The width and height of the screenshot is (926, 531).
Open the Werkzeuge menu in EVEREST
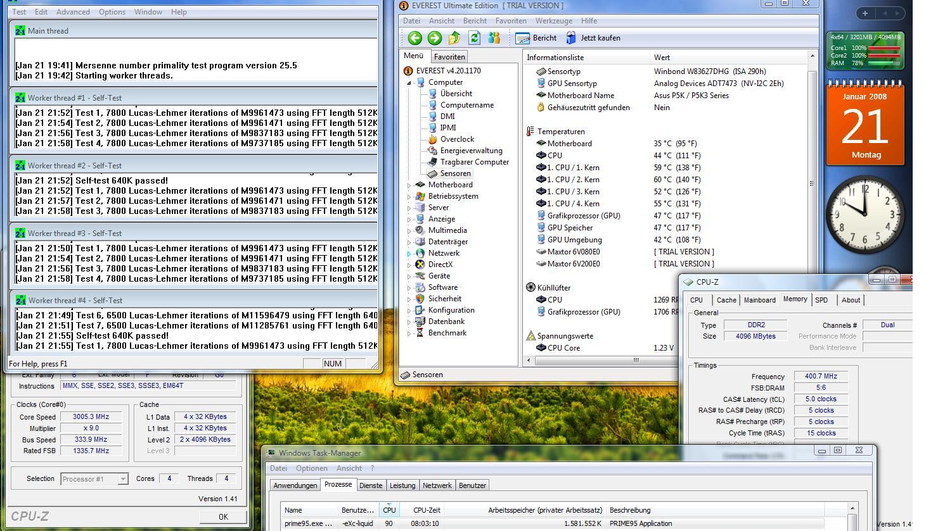coord(553,21)
